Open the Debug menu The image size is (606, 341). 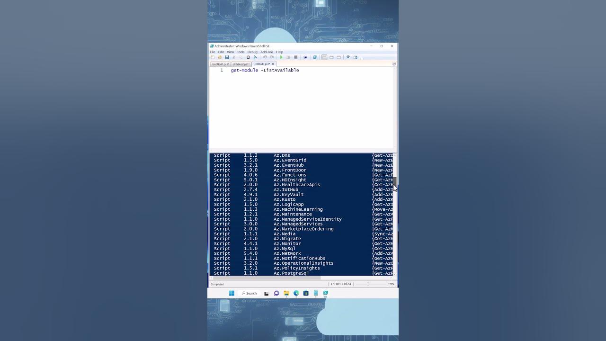pos(252,52)
